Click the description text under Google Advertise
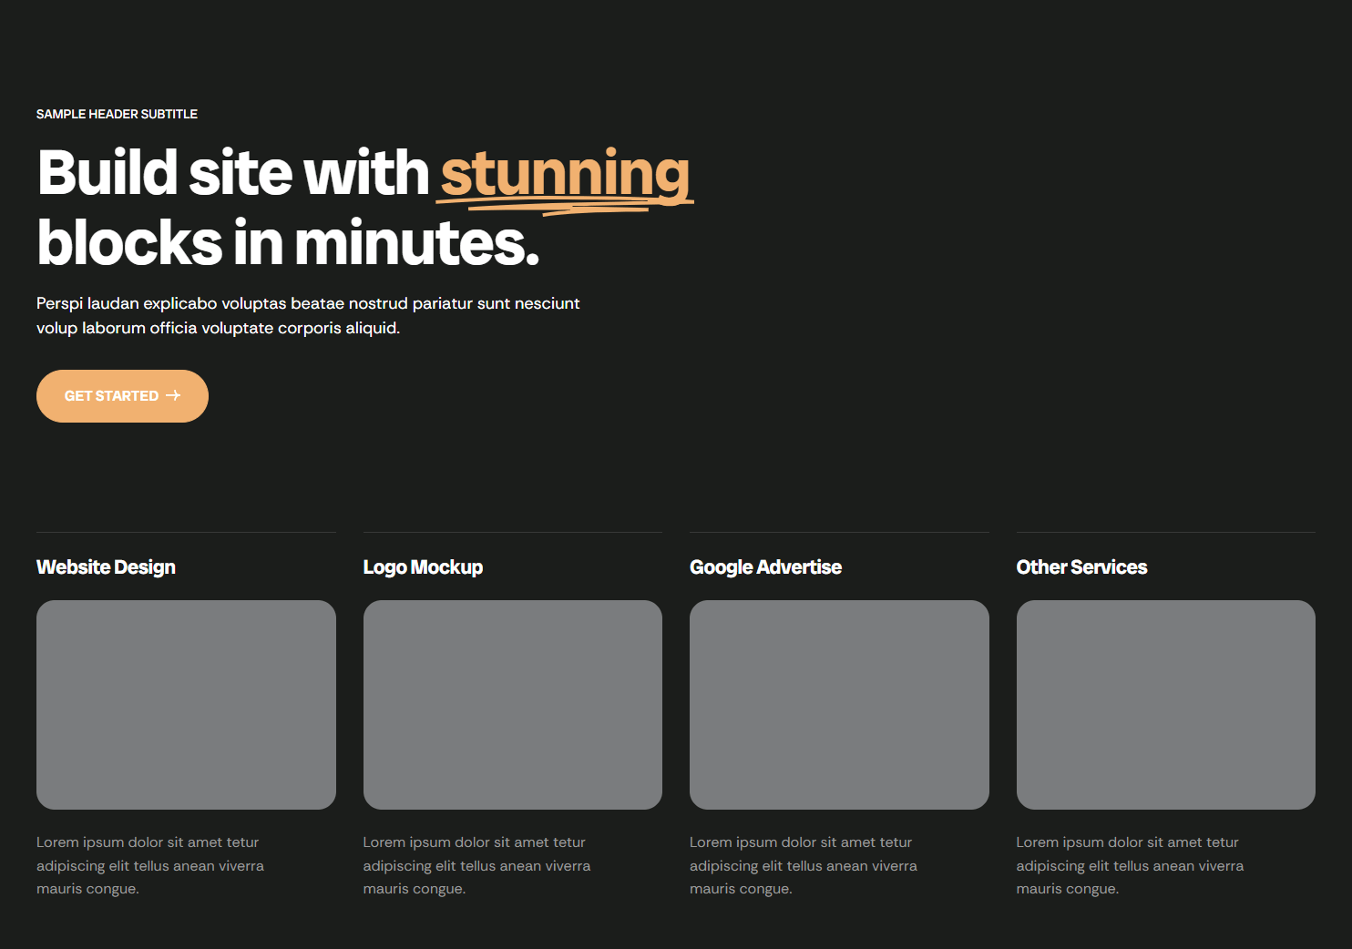Screen dimensions: 1352x949 pos(803,865)
